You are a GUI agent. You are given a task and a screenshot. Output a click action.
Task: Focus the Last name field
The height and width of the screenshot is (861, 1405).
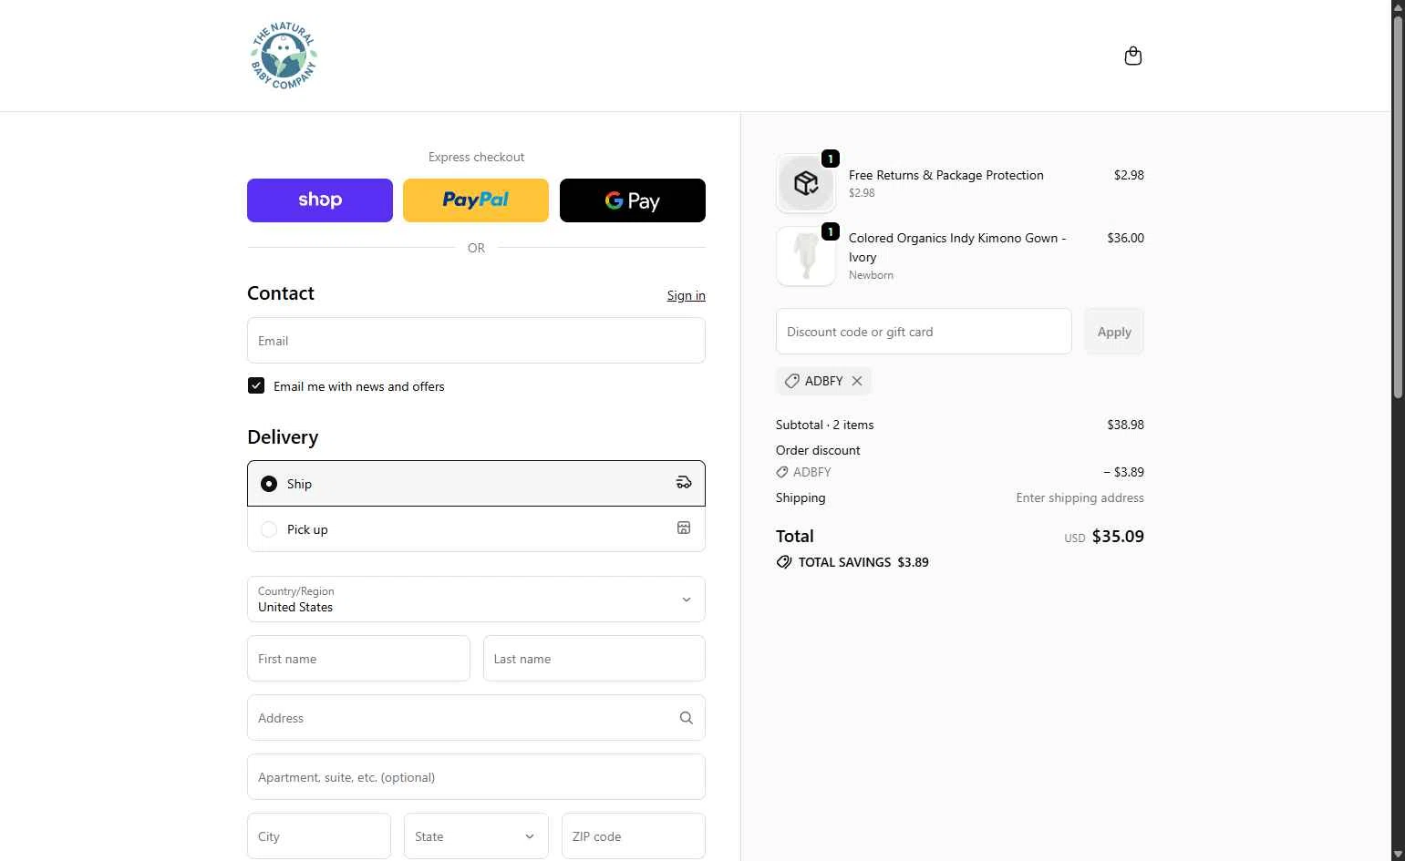pyautogui.click(x=594, y=658)
